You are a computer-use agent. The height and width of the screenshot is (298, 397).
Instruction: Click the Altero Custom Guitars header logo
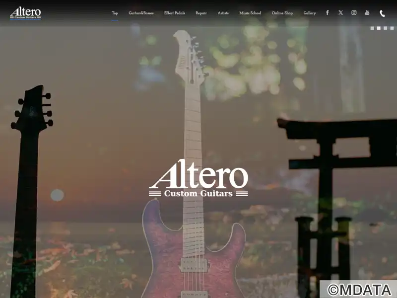25,13
